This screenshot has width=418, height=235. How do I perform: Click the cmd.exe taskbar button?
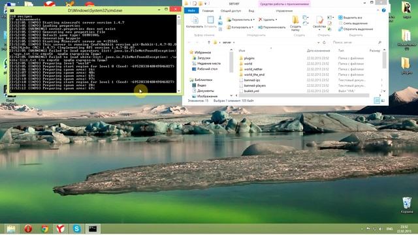93,228
